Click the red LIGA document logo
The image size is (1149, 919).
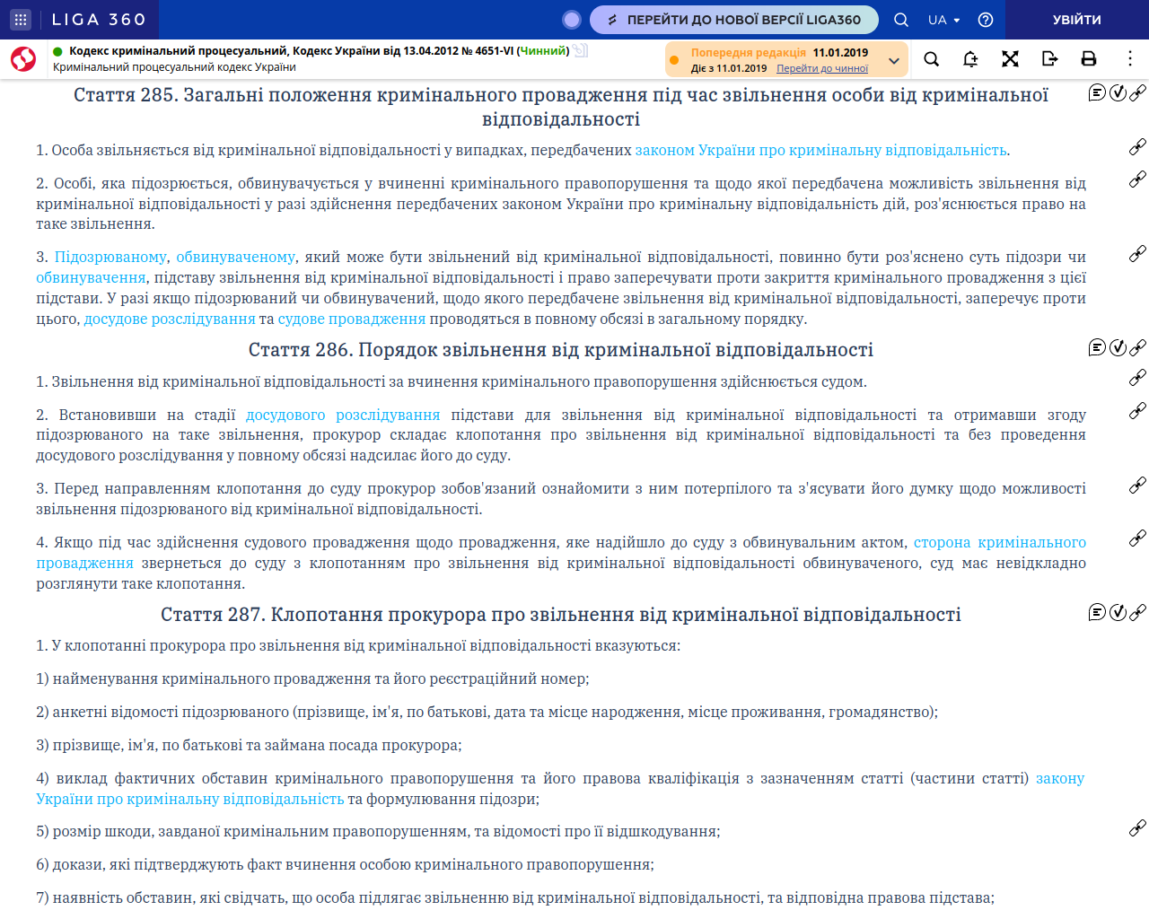(x=23, y=59)
